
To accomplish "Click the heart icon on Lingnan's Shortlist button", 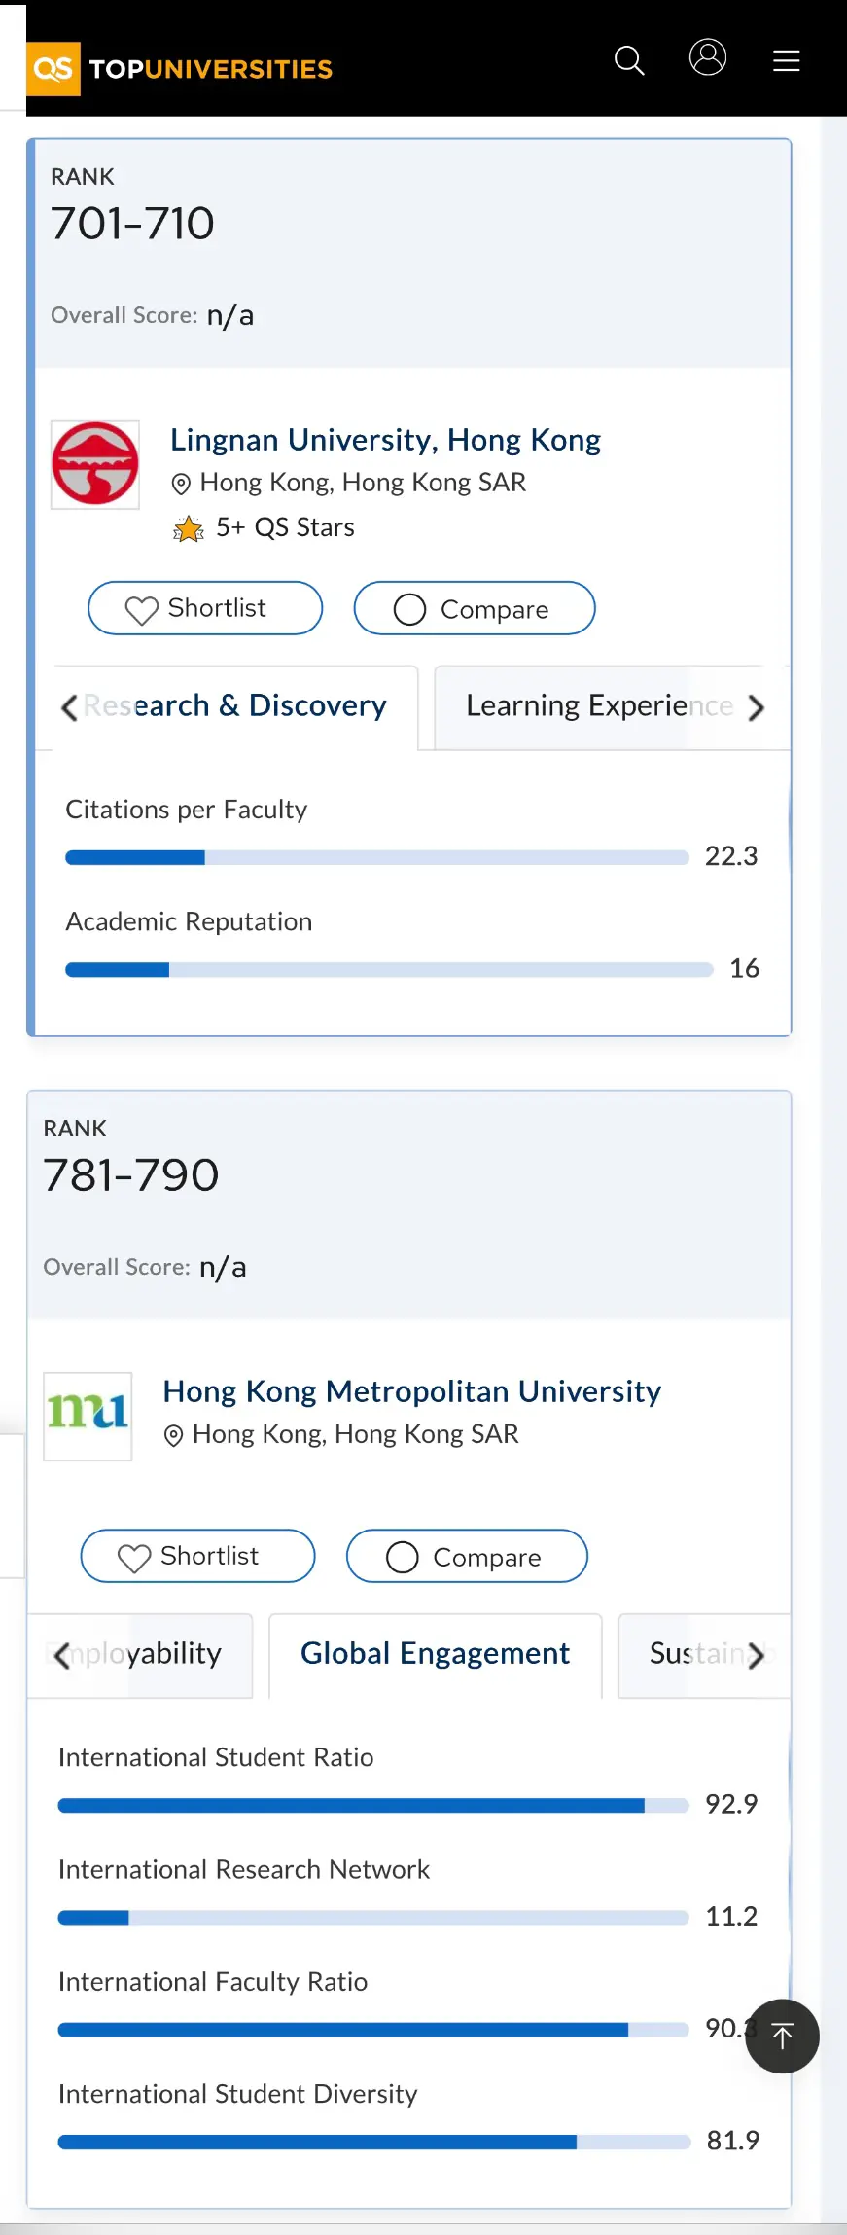I will 141,610.
